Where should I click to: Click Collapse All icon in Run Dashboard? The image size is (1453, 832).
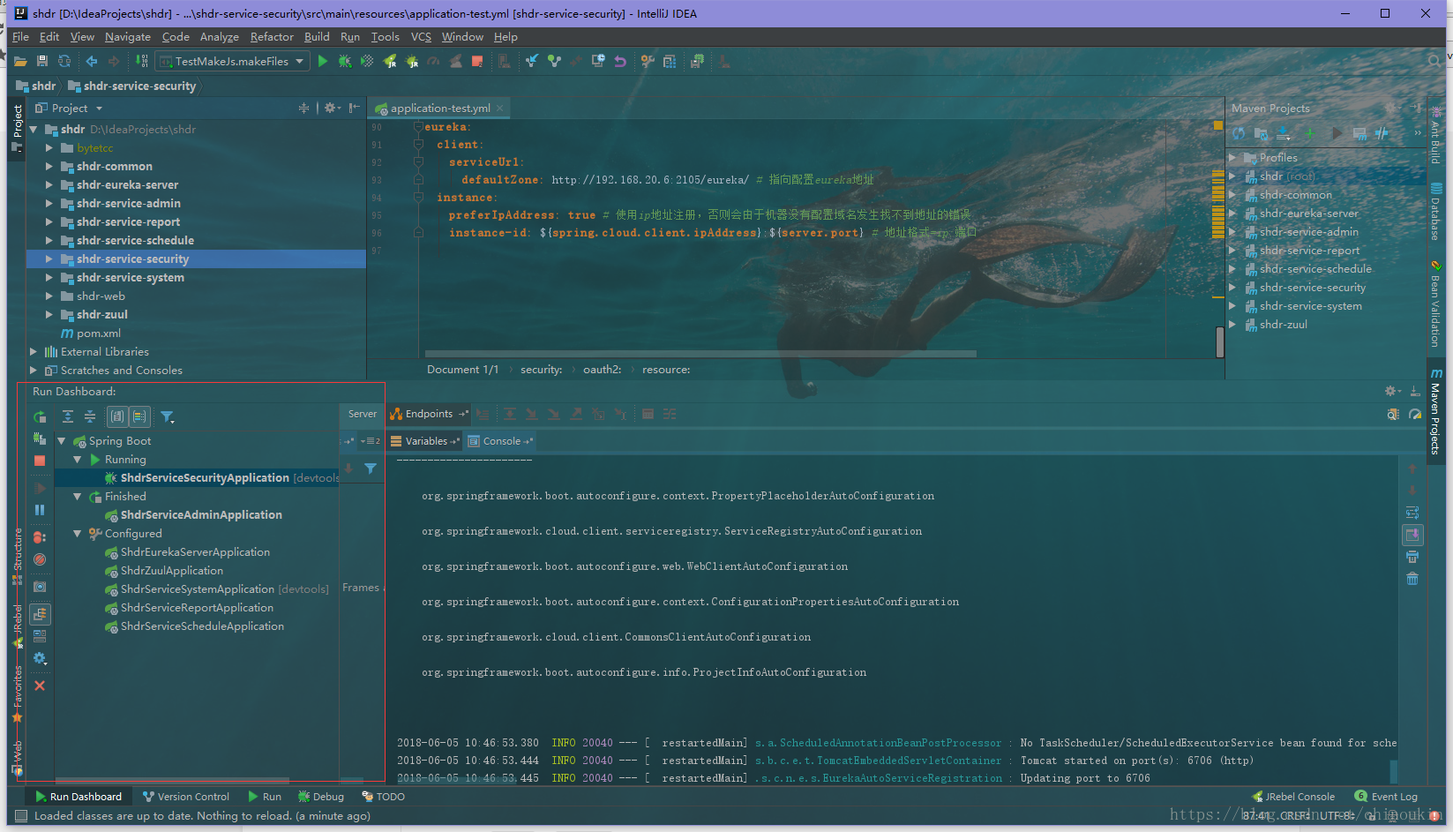89,416
